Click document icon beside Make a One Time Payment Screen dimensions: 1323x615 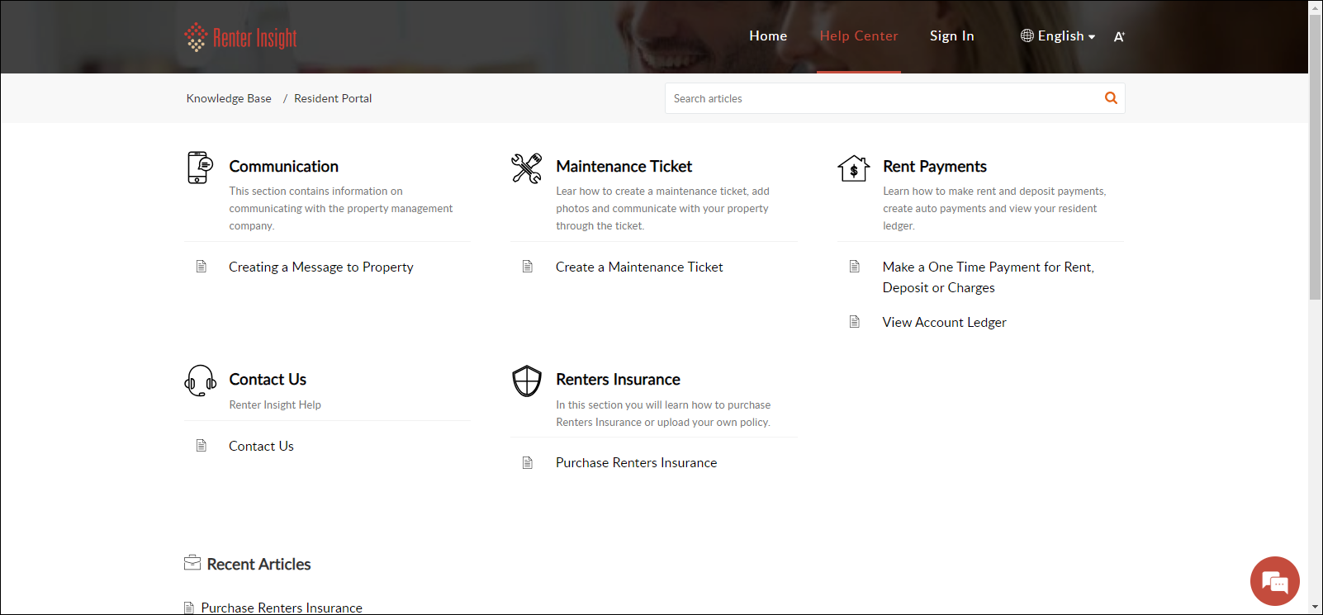point(855,266)
